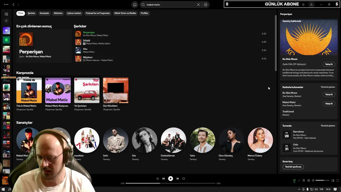The height and width of the screenshot is (192, 341).
Task: Open the mini player icon
Action: (333, 181)
